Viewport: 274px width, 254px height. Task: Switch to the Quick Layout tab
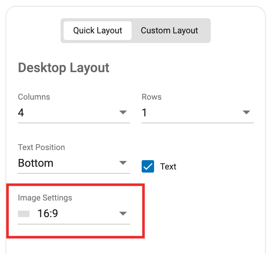point(97,31)
